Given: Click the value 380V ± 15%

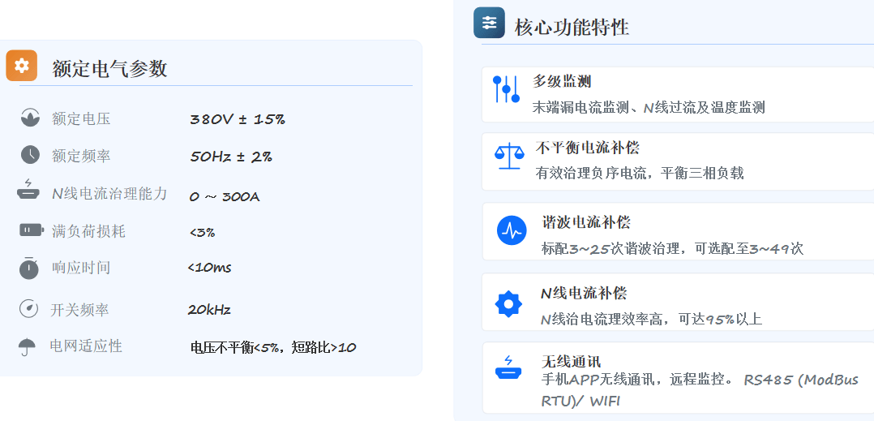Looking at the screenshot, I should 238,119.
